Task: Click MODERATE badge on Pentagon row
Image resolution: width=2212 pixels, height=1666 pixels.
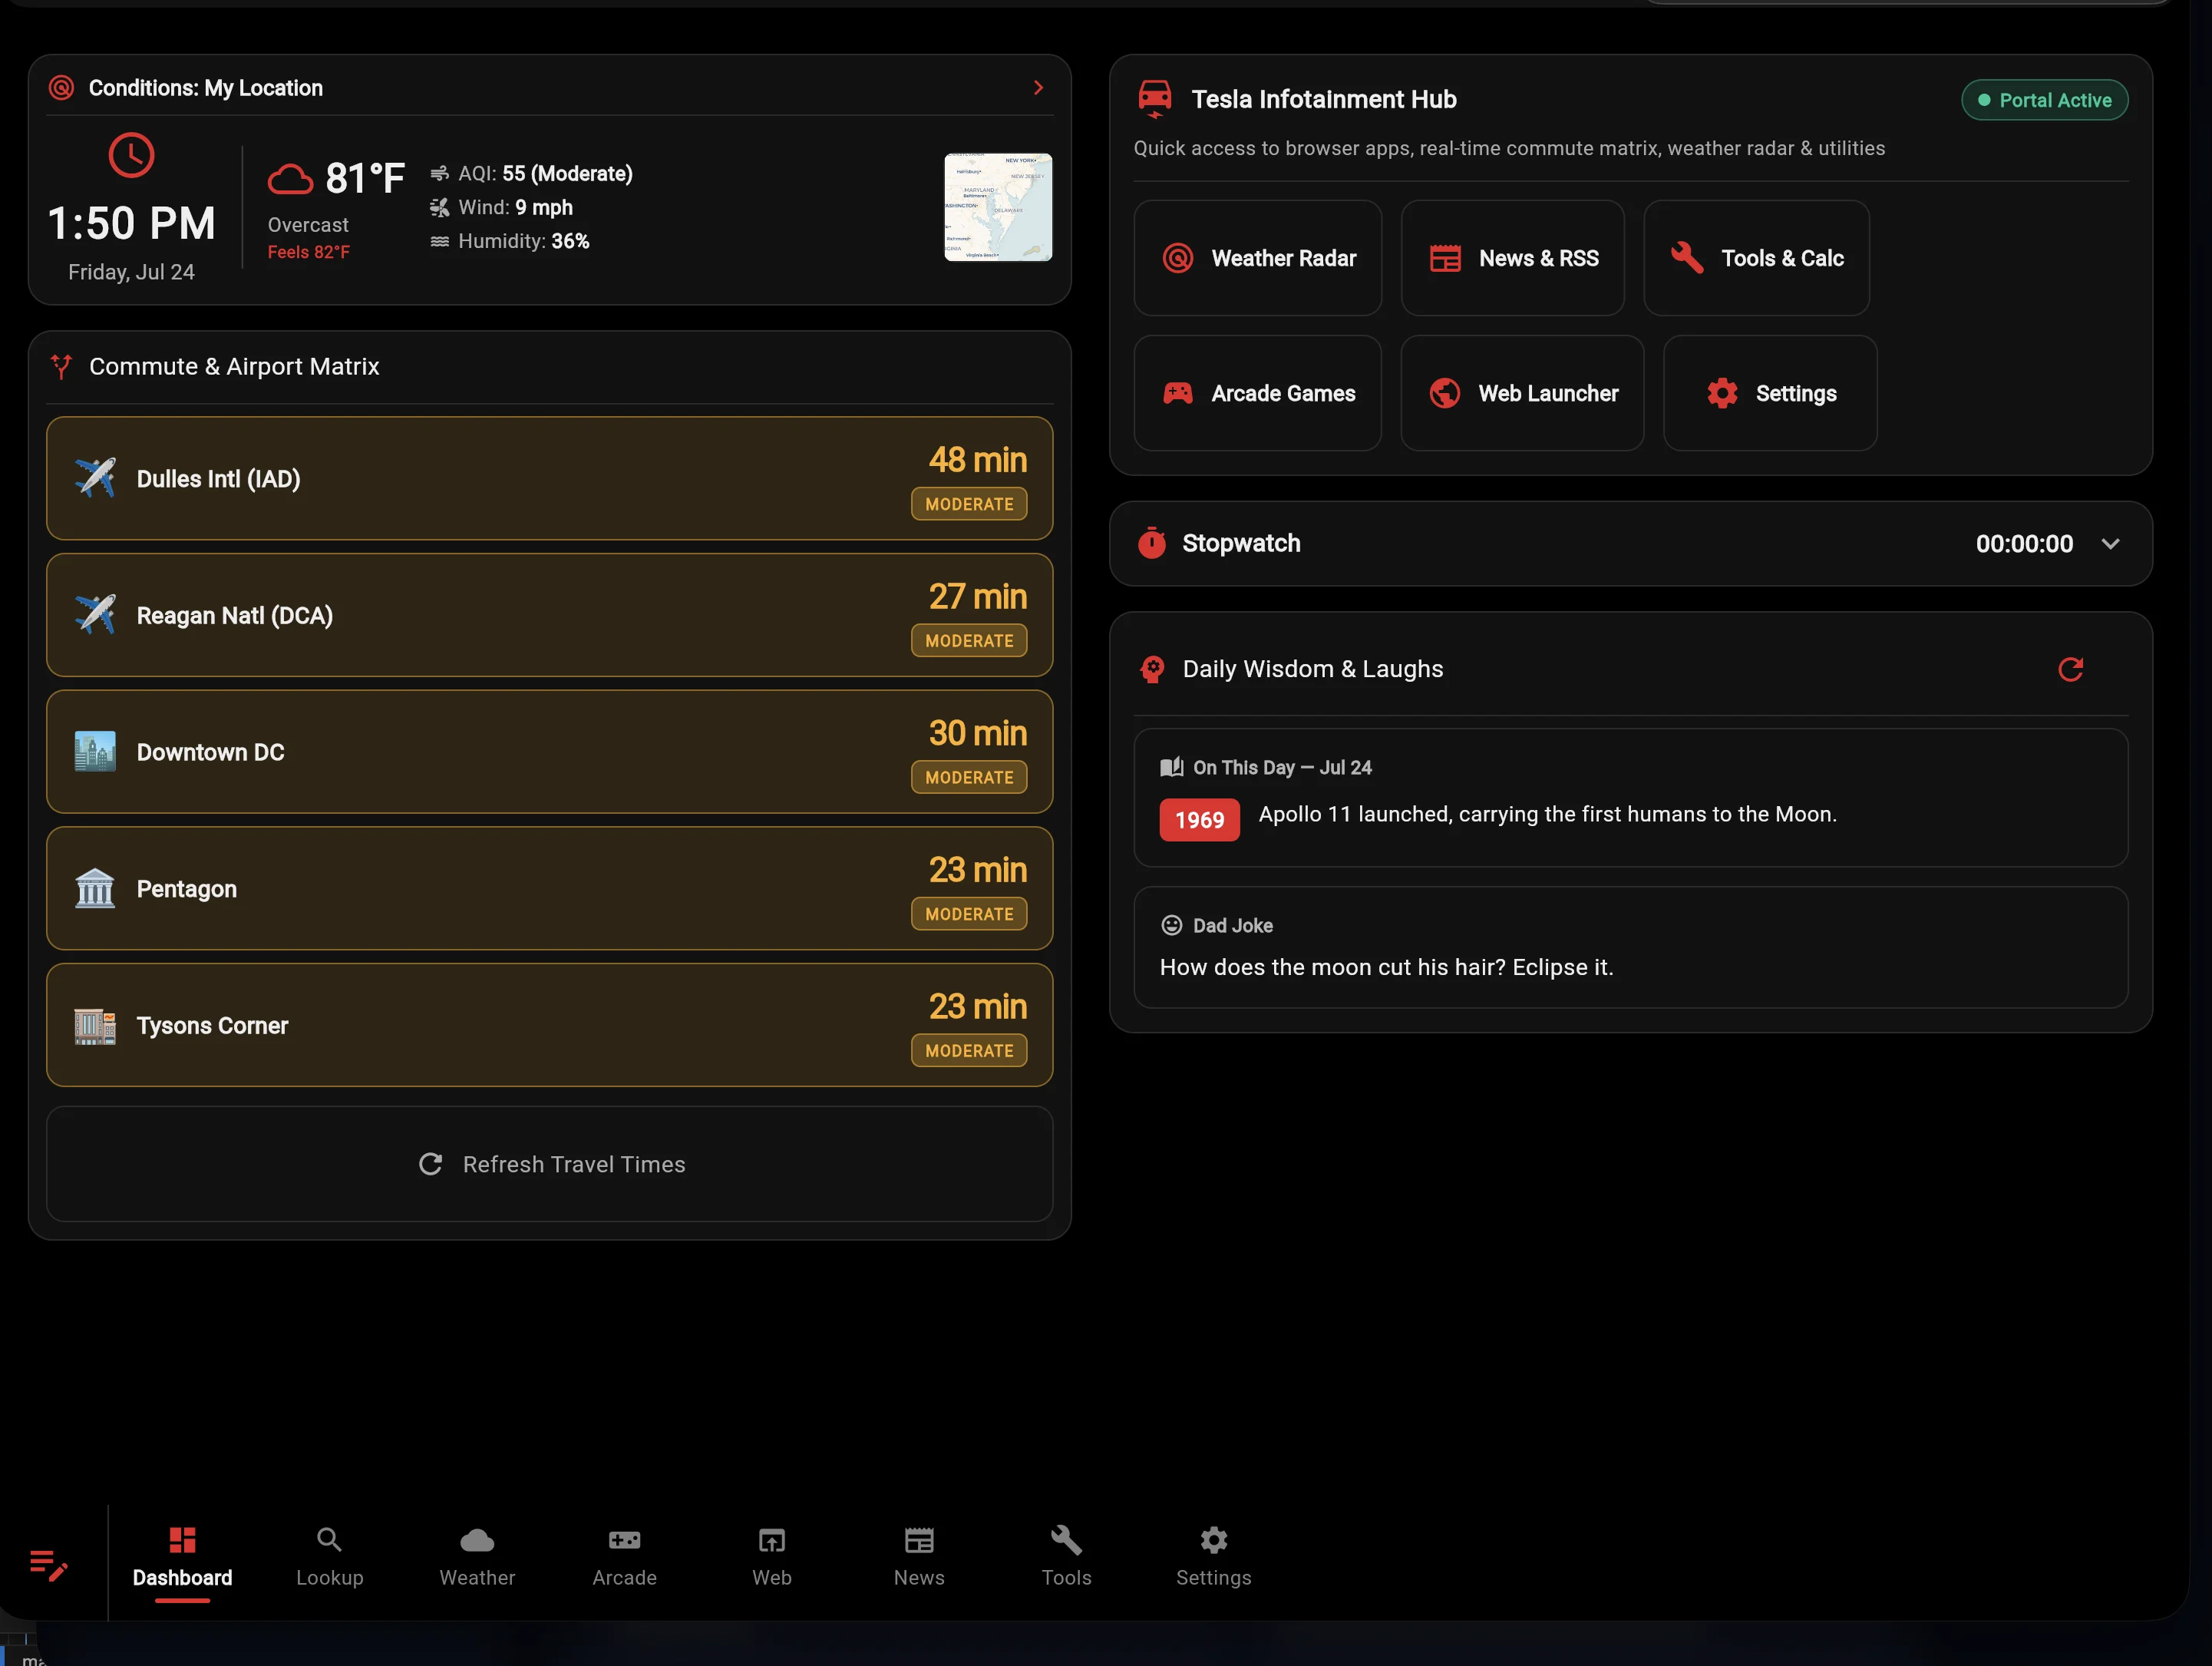Action: pos(969,914)
